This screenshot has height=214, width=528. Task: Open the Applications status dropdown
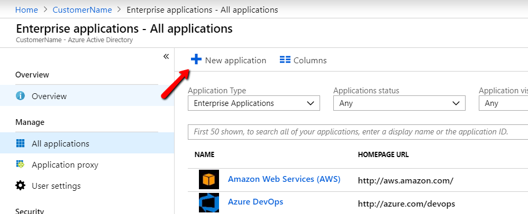399,103
